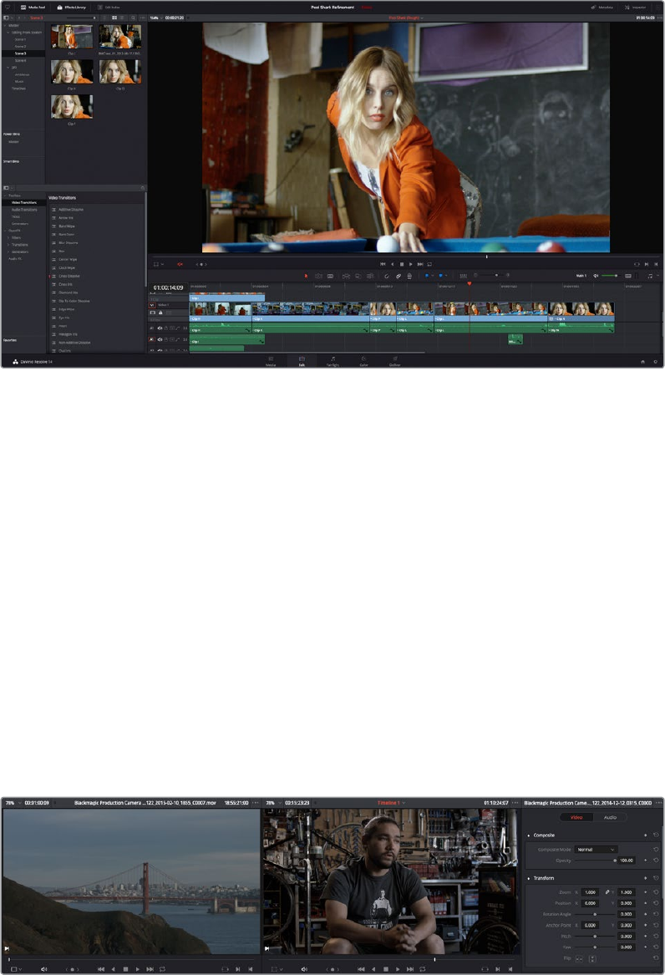
Task: Stop playback in the top Edit page viewer
Action: click(402, 264)
